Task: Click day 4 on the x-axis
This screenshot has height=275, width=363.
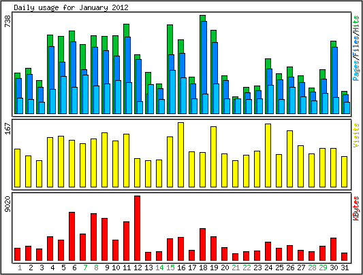Action: pos(52,268)
